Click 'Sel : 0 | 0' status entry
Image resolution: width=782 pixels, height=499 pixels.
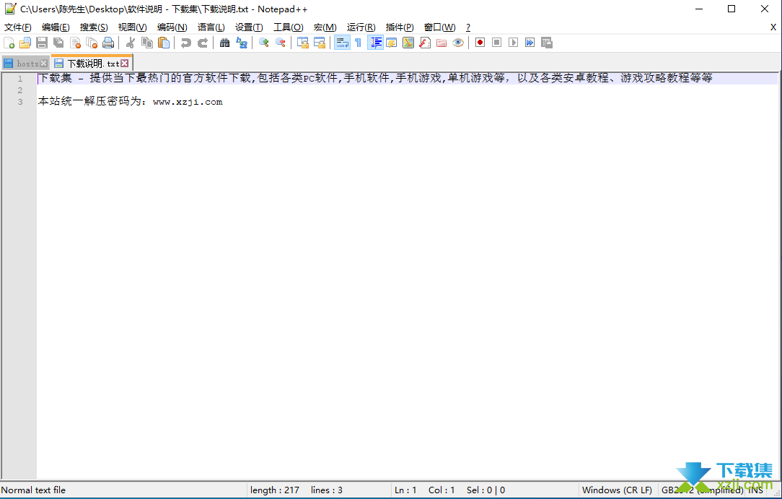(486, 490)
